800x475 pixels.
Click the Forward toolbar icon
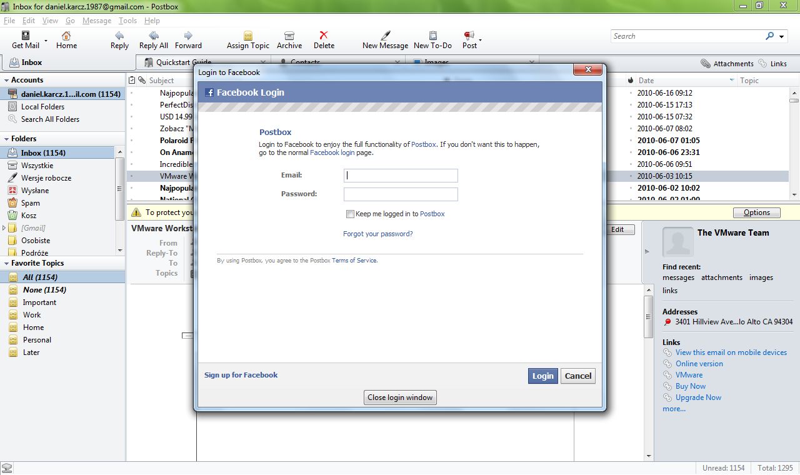188,36
